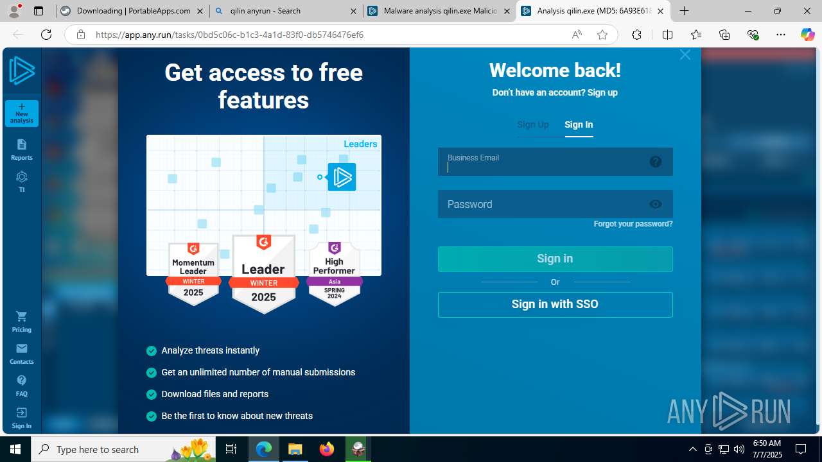Switch to the Sign Up tab
The height and width of the screenshot is (462, 822).
533,124
